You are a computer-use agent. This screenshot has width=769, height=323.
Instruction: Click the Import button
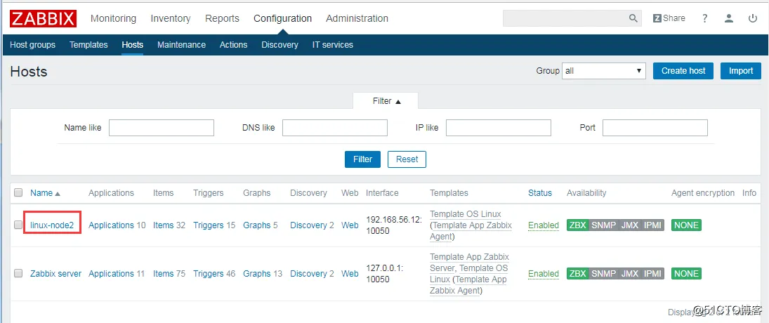click(740, 71)
